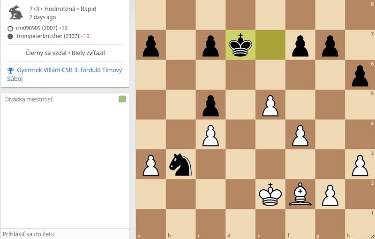Select the black pawn on c5
The height and width of the screenshot is (239, 375).
click(210, 106)
